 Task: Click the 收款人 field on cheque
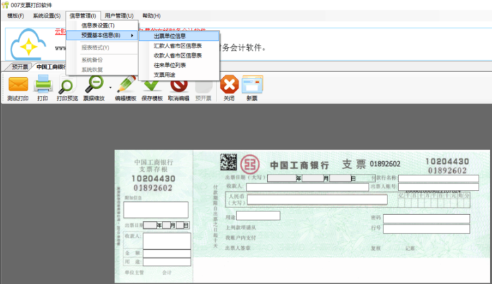click(x=307, y=187)
